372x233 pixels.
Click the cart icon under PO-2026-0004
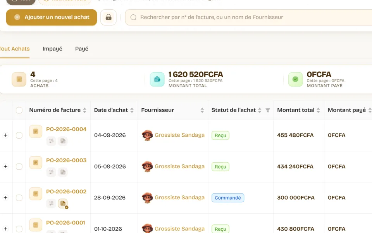tap(51, 141)
